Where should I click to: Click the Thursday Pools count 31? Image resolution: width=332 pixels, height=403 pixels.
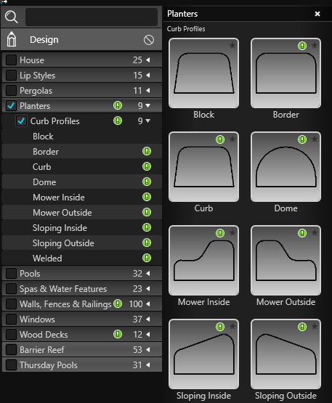[137, 365]
